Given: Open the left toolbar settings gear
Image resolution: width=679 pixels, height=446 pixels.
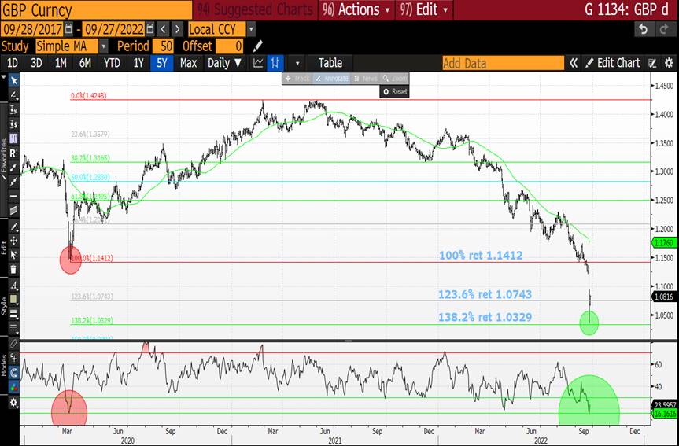Looking at the screenshot, I should point(14,403).
